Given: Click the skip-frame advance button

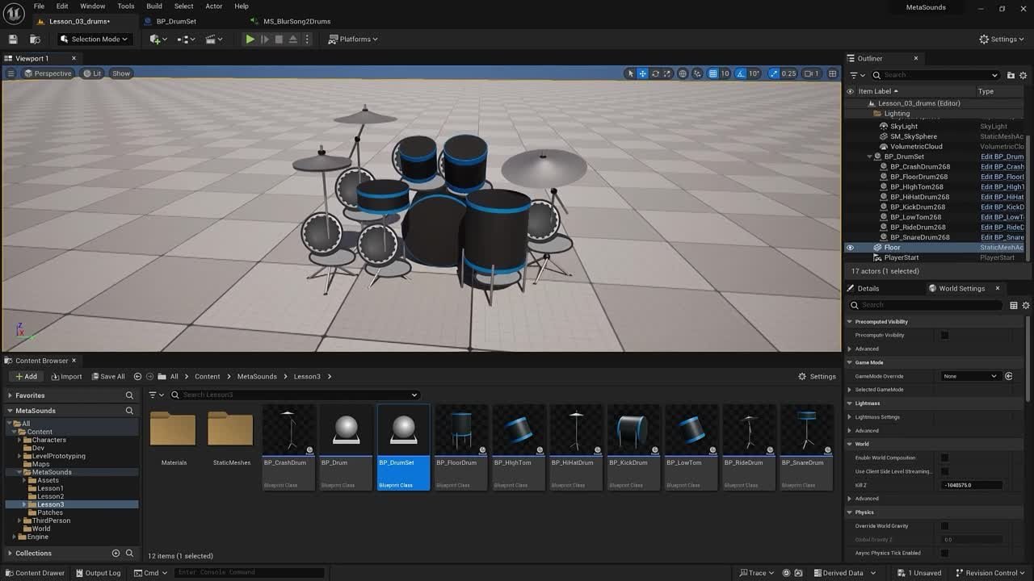Looking at the screenshot, I should point(264,39).
